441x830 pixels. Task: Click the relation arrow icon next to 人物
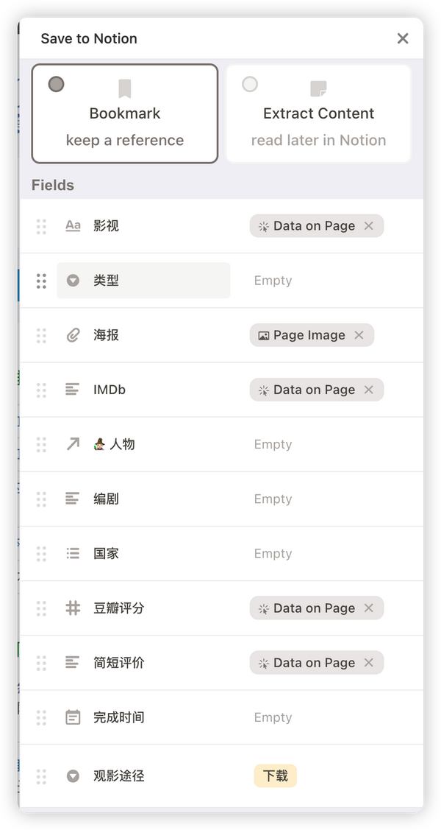pos(73,444)
